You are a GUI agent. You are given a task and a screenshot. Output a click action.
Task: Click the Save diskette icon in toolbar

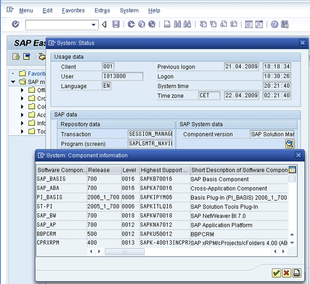[x=116, y=24]
